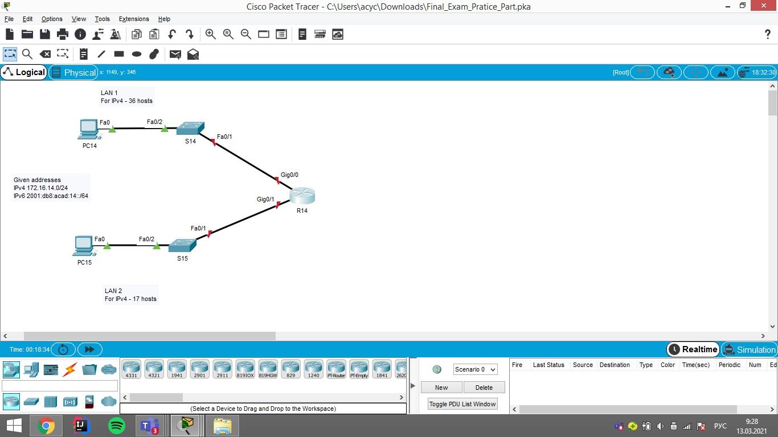Open the Edit menu

pos(27,19)
